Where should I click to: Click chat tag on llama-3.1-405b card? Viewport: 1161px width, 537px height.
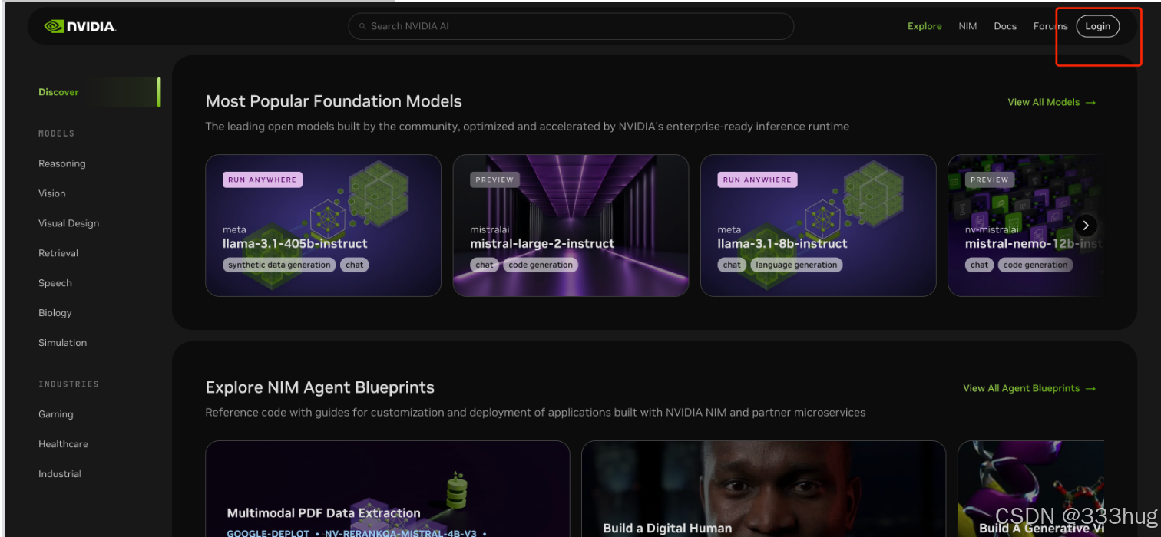tap(355, 265)
